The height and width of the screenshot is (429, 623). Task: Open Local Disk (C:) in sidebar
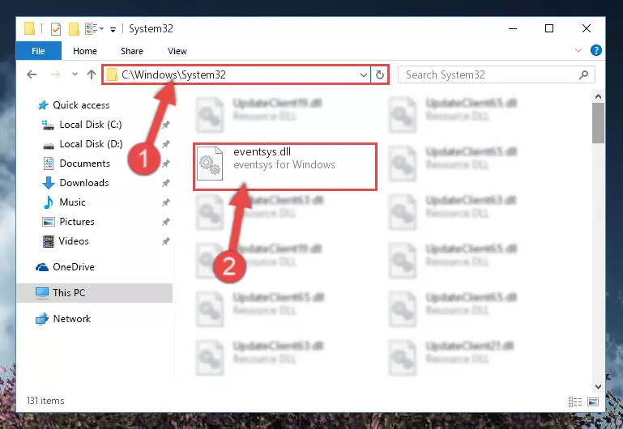tap(91, 125)
